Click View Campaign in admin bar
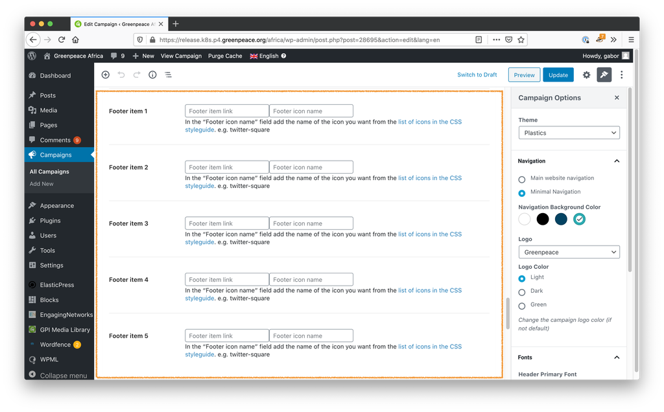 click(x=181, y=56)
